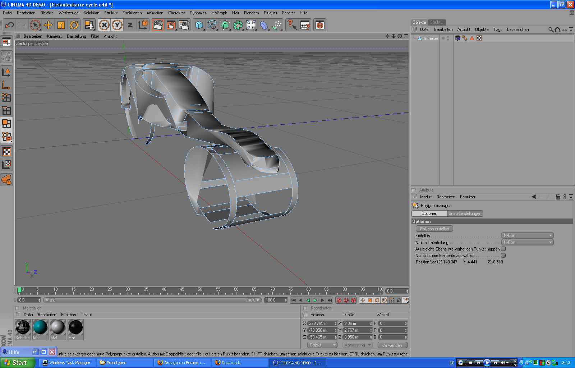Switch to polygon editing mode
This screenshot has width=575, height=368.
pos(6,124)
